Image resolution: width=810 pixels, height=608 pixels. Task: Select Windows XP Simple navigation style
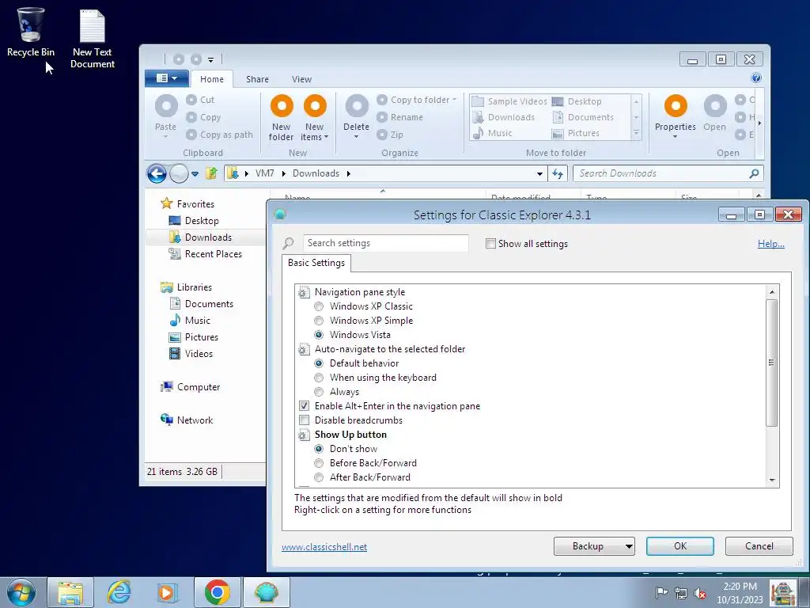tap(319, 321)
